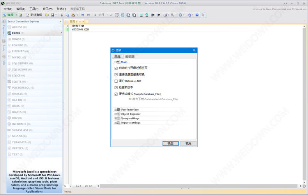This screenshot has height=195, width=308.
Task: Expand the Object Explorer section
Action: (115, 114)
